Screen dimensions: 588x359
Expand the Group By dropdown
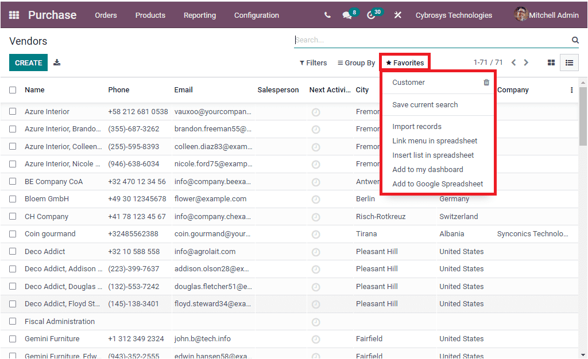pyautogui.click(x=356, y=62)
